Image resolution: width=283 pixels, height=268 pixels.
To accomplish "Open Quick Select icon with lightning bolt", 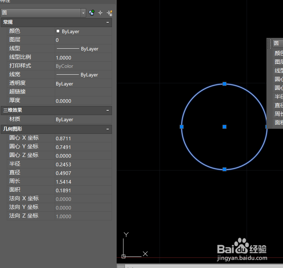I will coord(109,13).
